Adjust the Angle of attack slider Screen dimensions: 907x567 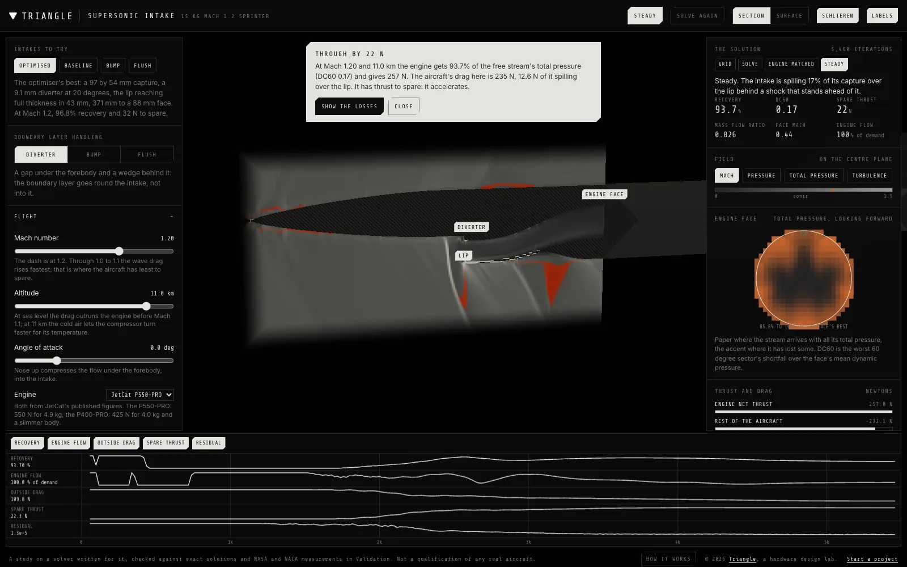click(x=94, y=361)
